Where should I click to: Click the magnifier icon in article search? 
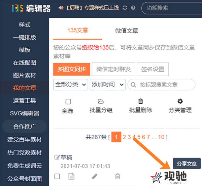click(133, 85)
